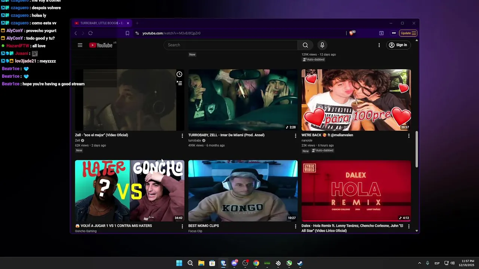This screenshot has width=479, height=269.
Task: Click title 'Zell - "sos el mejor" (Video Oficial)'
Action: (x=101, y=135)
